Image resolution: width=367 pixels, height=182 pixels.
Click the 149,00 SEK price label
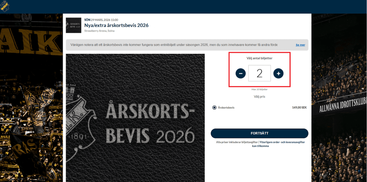(299, 107)
